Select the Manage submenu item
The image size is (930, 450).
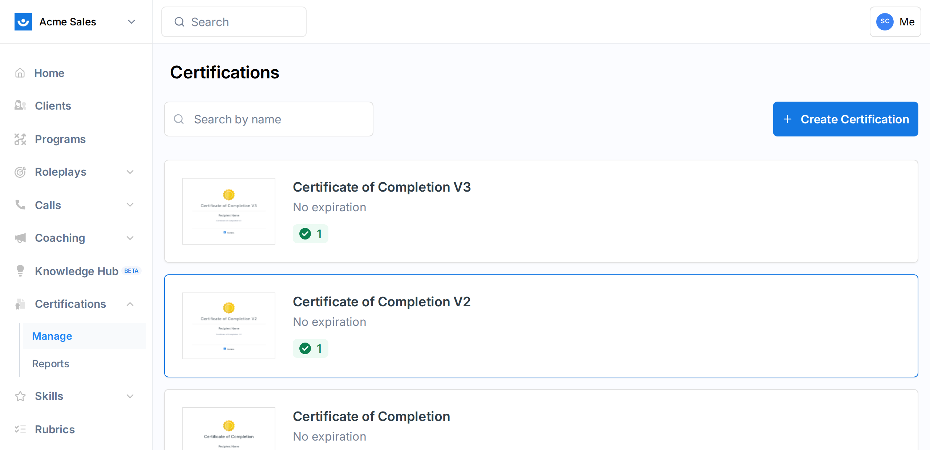[52, 336]
